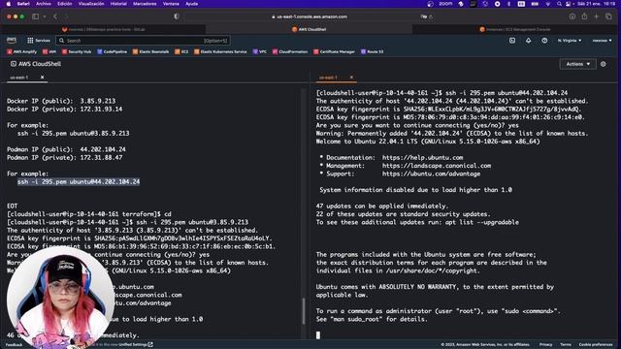
Task: Focus the AWS console Search field
Action: click(143, 41)
